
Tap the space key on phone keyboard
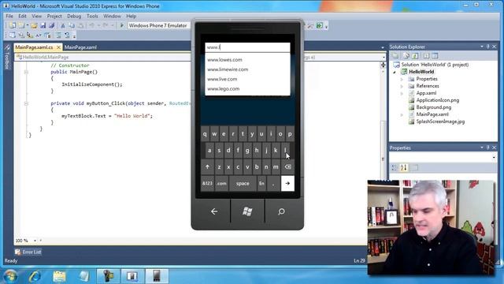[x=243, y=183]
